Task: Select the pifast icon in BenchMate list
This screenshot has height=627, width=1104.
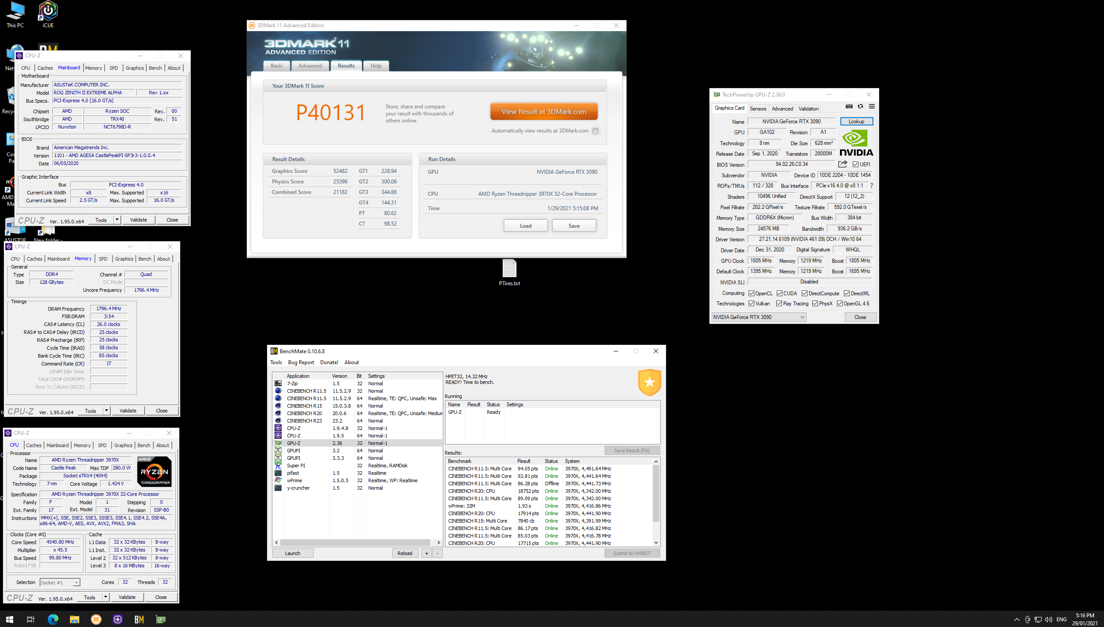Action: pos(278,473)
